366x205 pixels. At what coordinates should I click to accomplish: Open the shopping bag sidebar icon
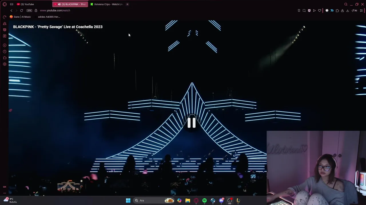coord(5,30)
